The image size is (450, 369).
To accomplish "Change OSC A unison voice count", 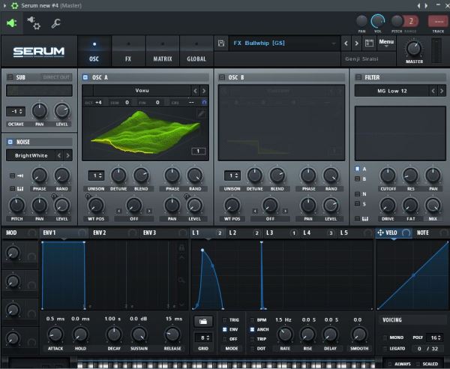I will pos(96,175).
